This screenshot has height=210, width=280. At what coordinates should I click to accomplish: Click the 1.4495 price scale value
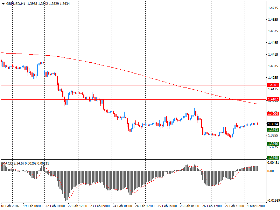click(x=273, y=42)
